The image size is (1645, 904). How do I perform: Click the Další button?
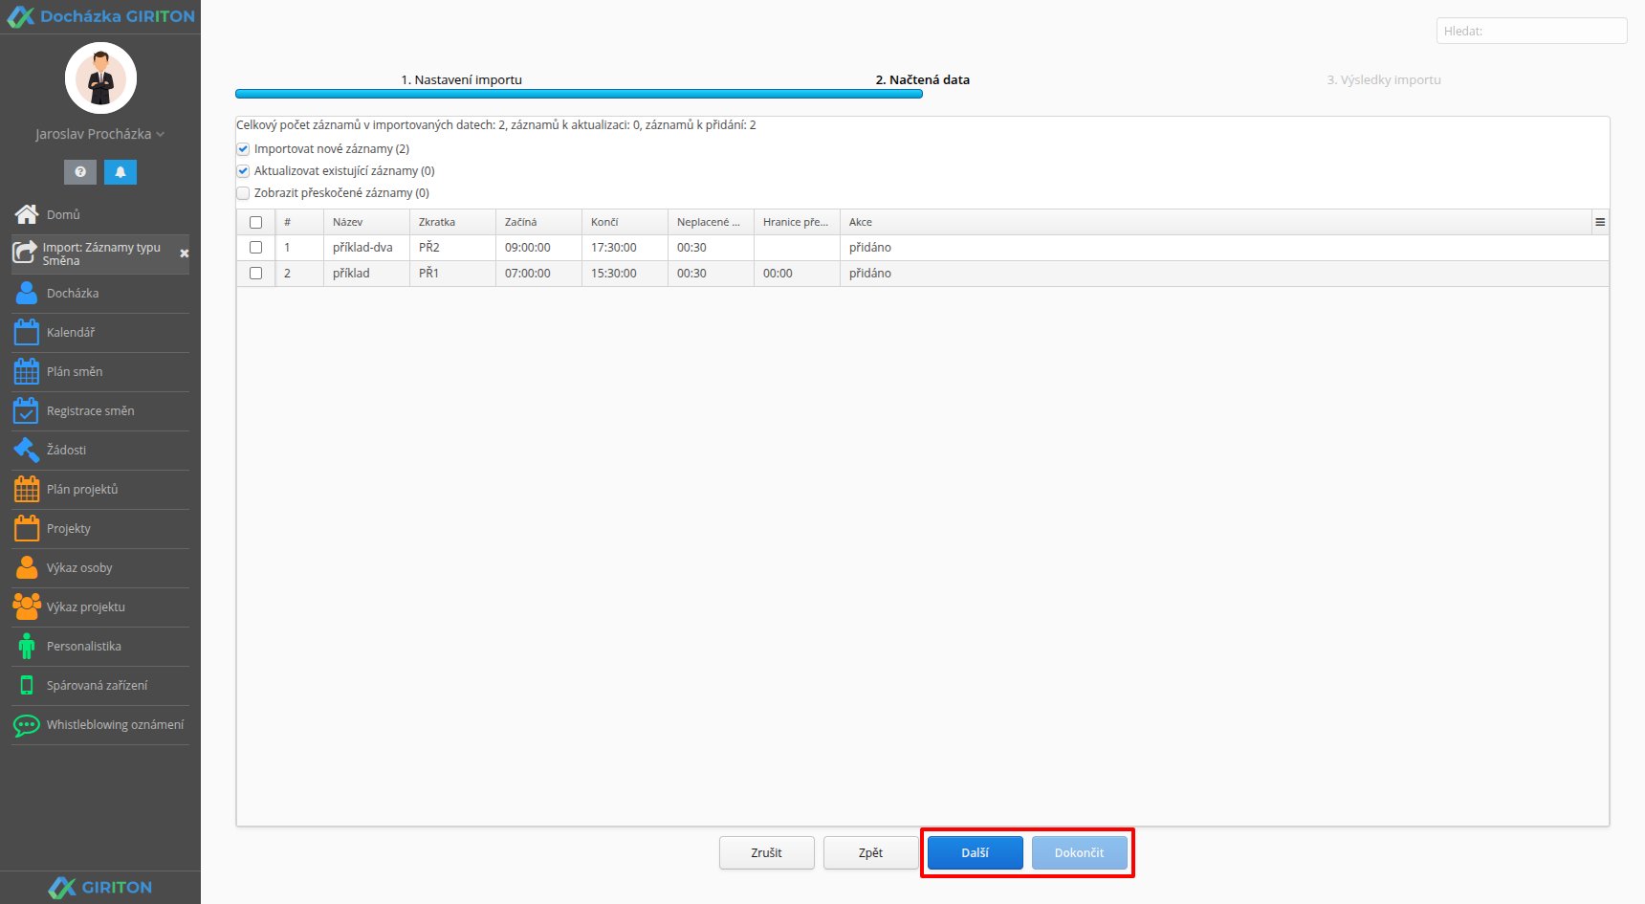(976, 852)
